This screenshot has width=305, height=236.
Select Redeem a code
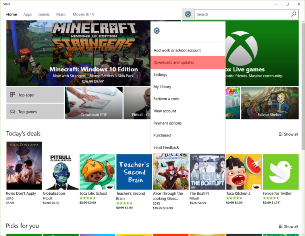click(188, 99)
